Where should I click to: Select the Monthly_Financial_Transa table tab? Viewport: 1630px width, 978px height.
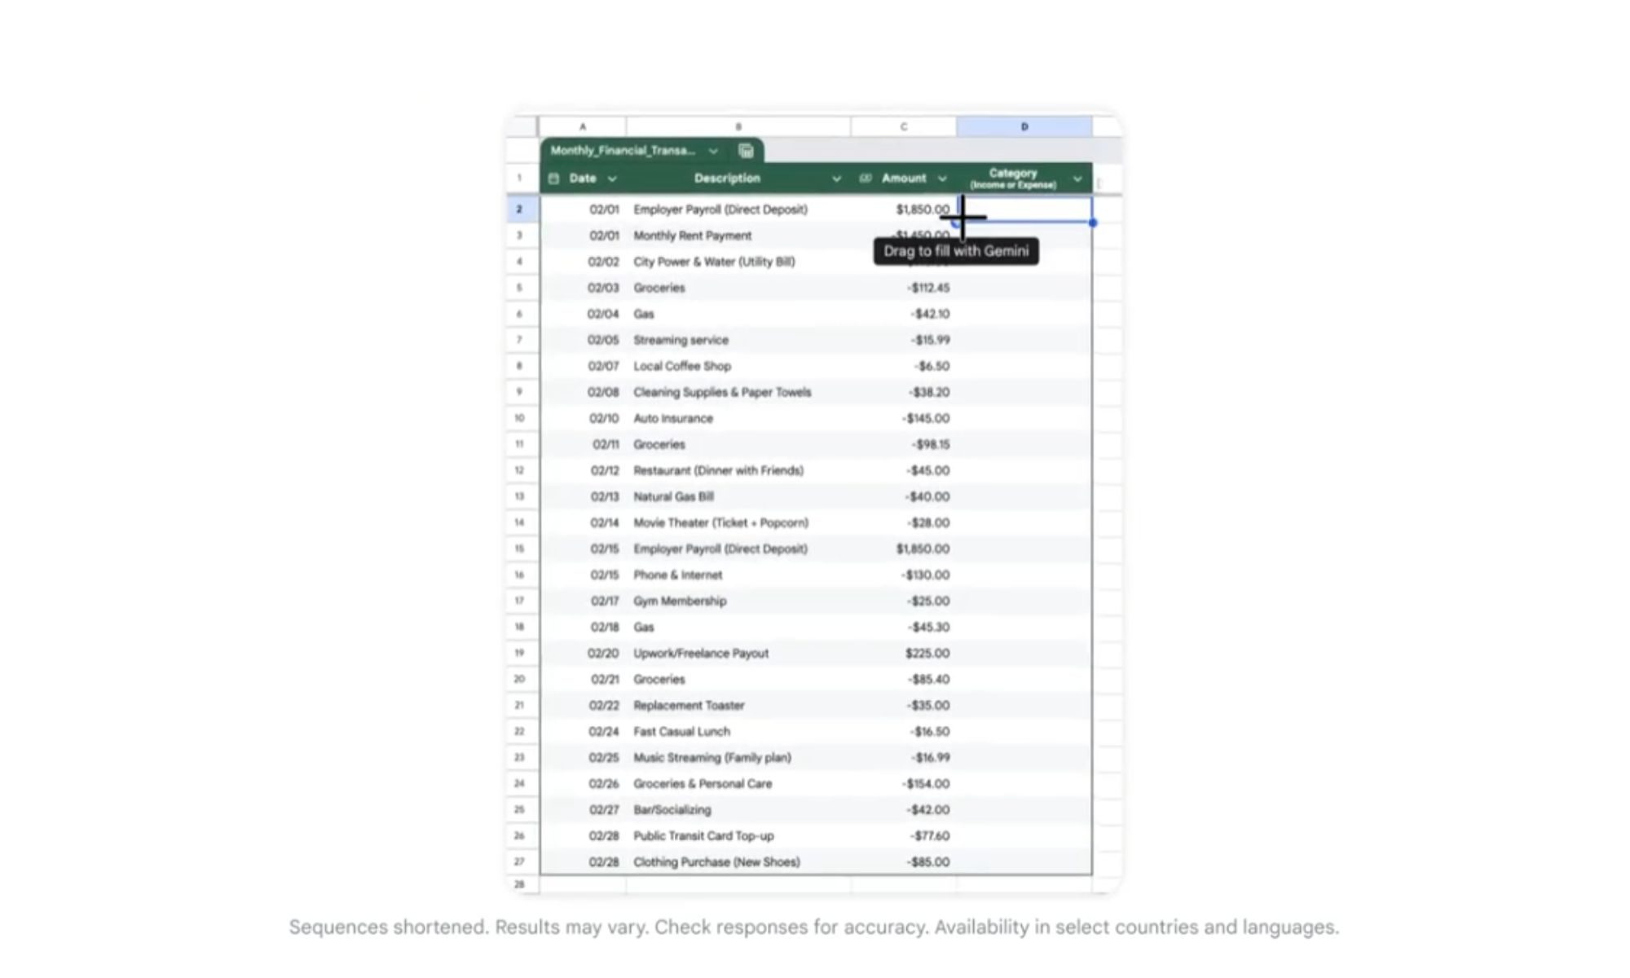coord(623,151)
